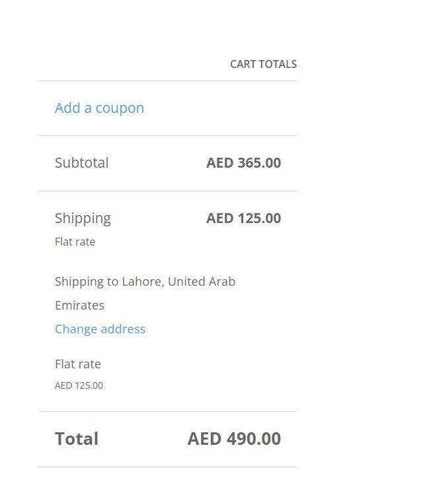Click the word address in Change address
This screenshot has height=493, width=429.
click(x=124, y=329)
